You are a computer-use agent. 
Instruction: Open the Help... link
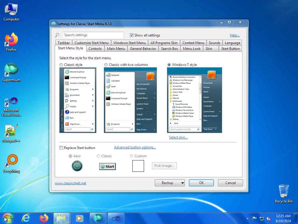tap(235, 35)
